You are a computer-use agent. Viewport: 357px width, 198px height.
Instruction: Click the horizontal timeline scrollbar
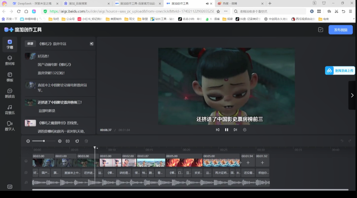(x=190, y=190)
